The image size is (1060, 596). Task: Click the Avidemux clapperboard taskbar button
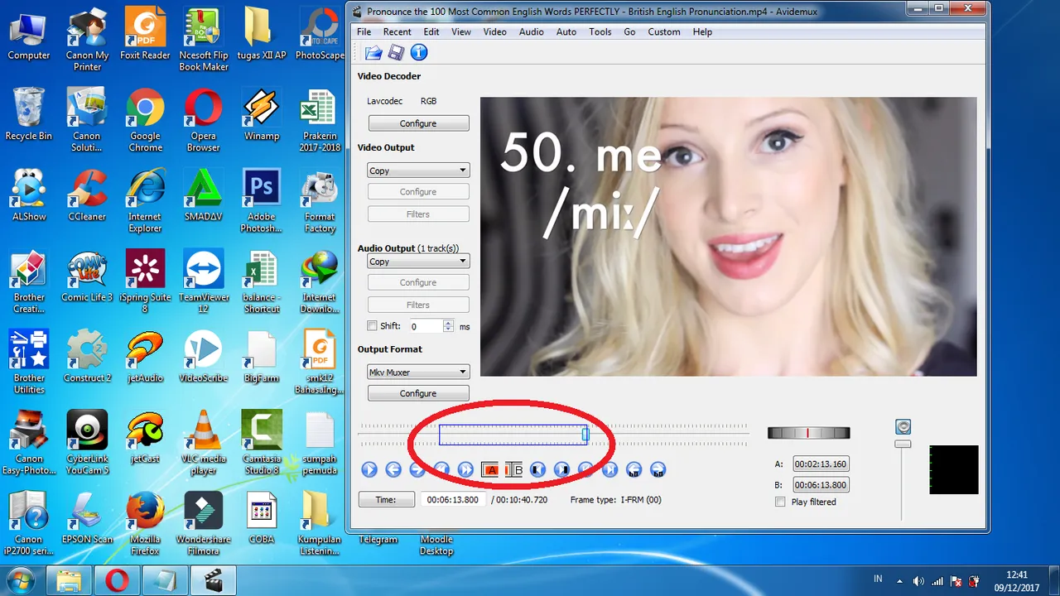click(213, 580)
